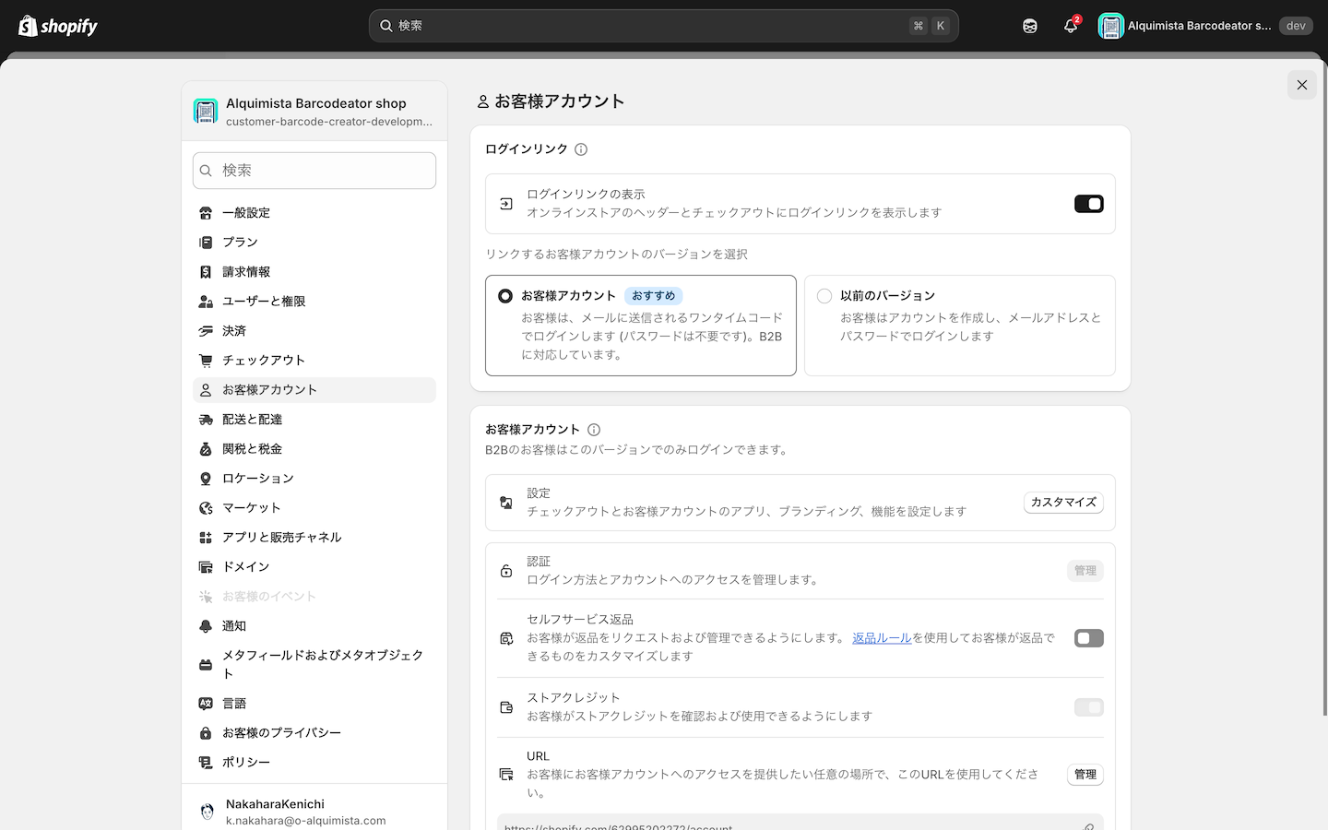The width and height of the screenshot is (1328, 830).
Task: Copy the account URL with the copy icon
Action: coord(1088,826)
